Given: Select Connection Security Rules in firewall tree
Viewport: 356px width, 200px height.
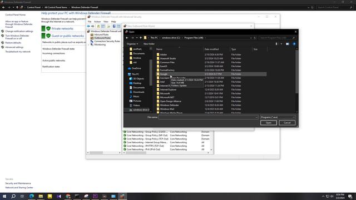Looking at the screenshot, I should (107, 41).
